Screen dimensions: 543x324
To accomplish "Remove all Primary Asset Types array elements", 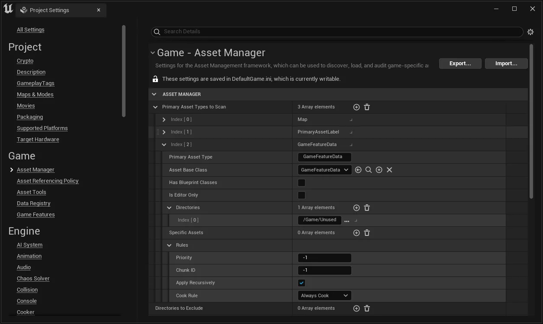I will click(367, 107).
